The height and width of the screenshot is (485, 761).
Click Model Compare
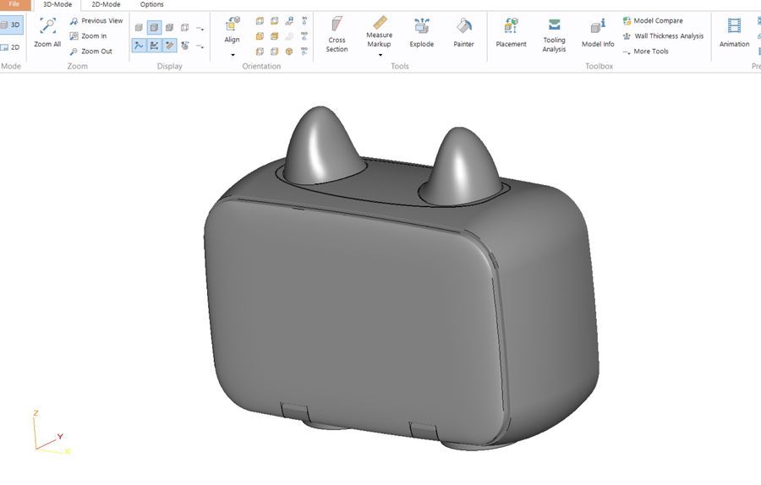[652, 21]
